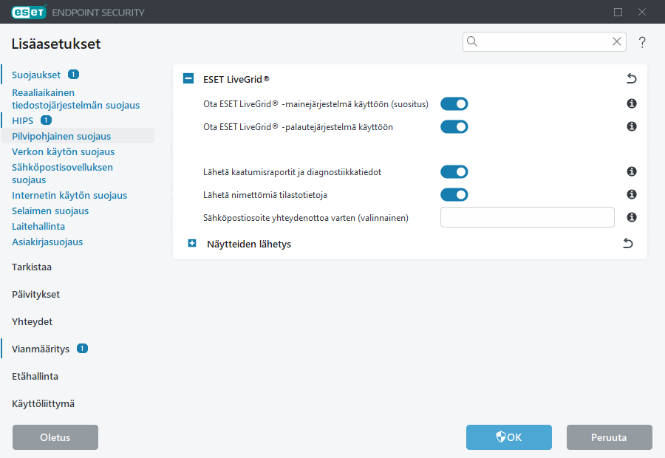Click the Näytteiden lähetys title
Image resolution: width=665 pixels, height=458 pixels.
pyautogui.click(x=249, y=245)
